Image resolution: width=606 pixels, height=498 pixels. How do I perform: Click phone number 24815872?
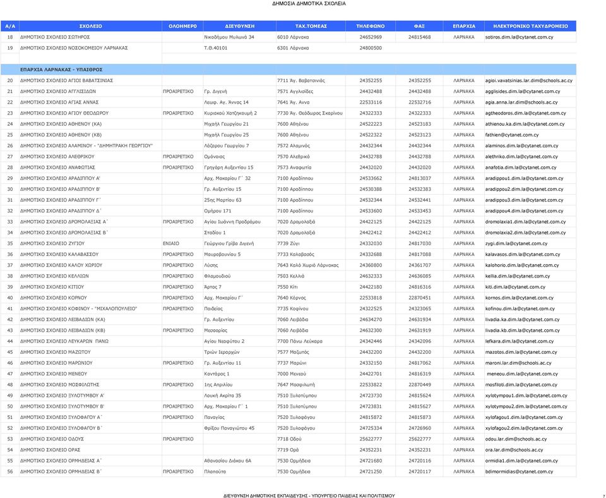click(371, 417)
